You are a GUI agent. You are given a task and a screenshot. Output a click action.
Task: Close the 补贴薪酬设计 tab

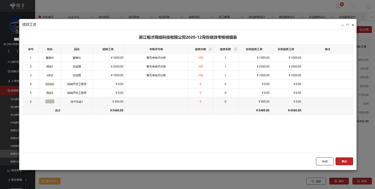362,17
